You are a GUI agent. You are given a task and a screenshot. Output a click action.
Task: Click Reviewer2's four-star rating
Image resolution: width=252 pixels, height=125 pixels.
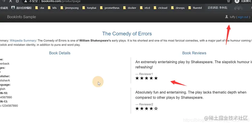click(x=147, y=109)
